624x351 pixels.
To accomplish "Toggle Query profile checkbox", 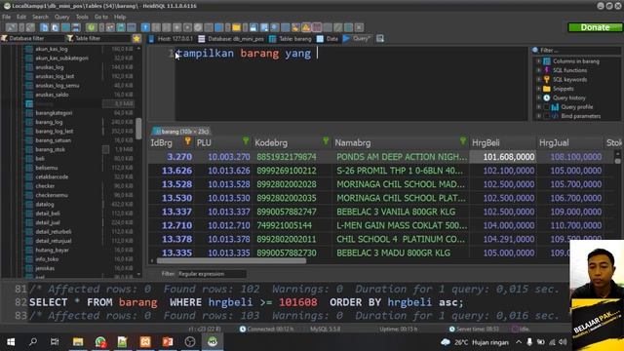I will (546, 107).
